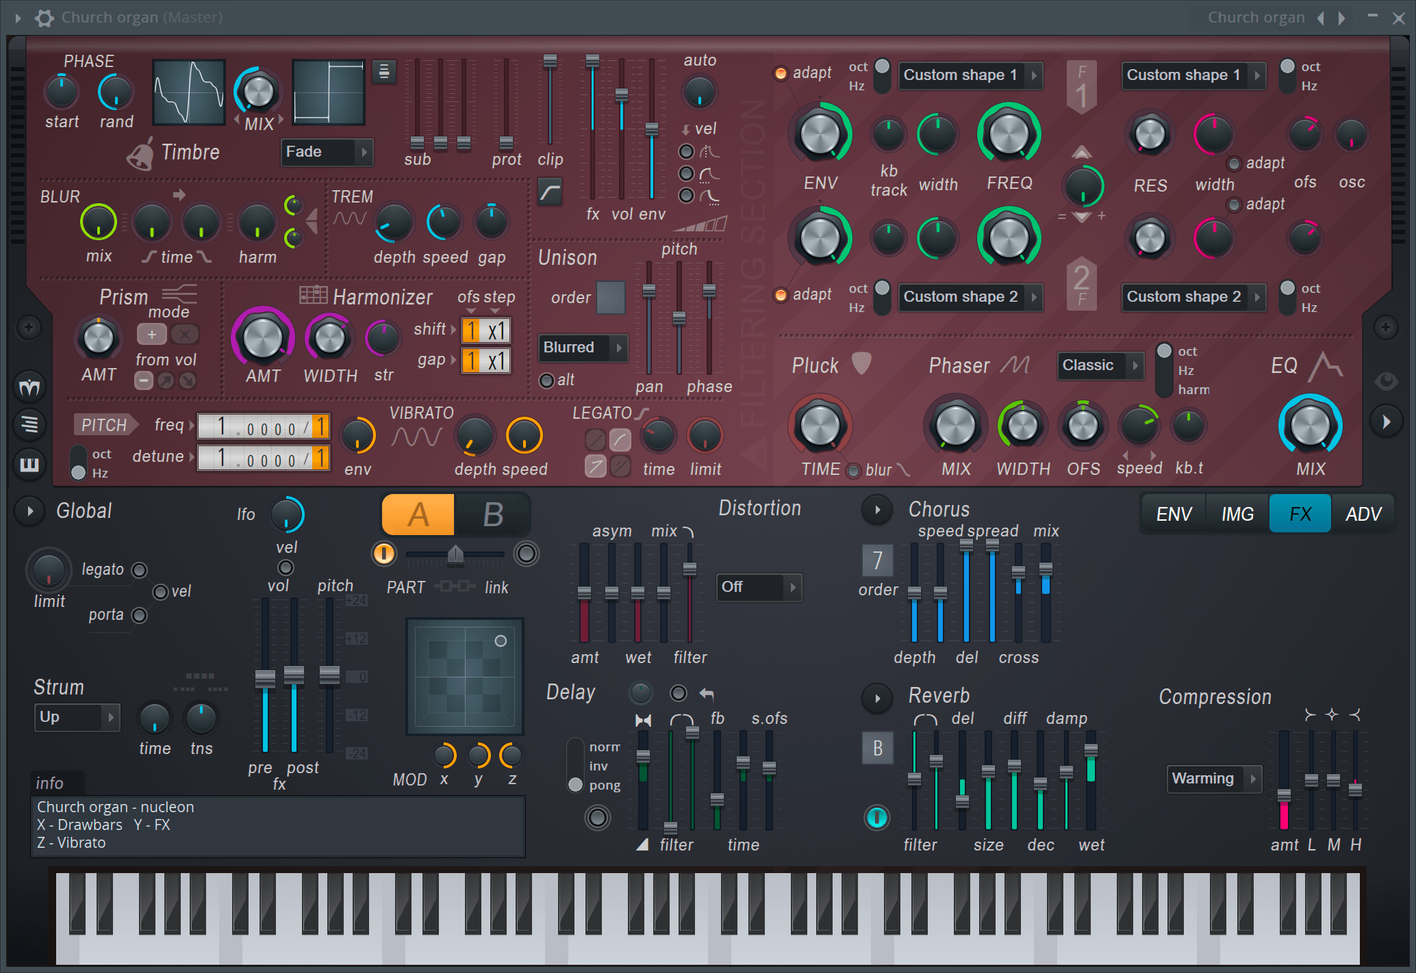1416x973 pixels.
Task: Click the freq multiplier value field
Action: (x=264, y=427)
